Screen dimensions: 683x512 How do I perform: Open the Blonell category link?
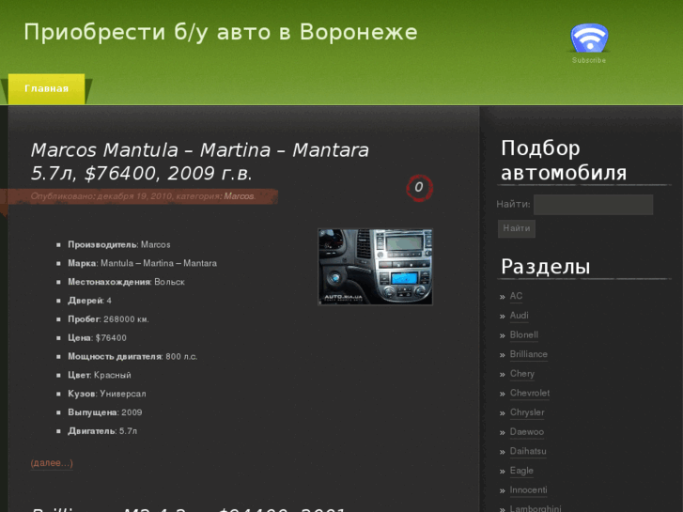[x=524, y=334]
